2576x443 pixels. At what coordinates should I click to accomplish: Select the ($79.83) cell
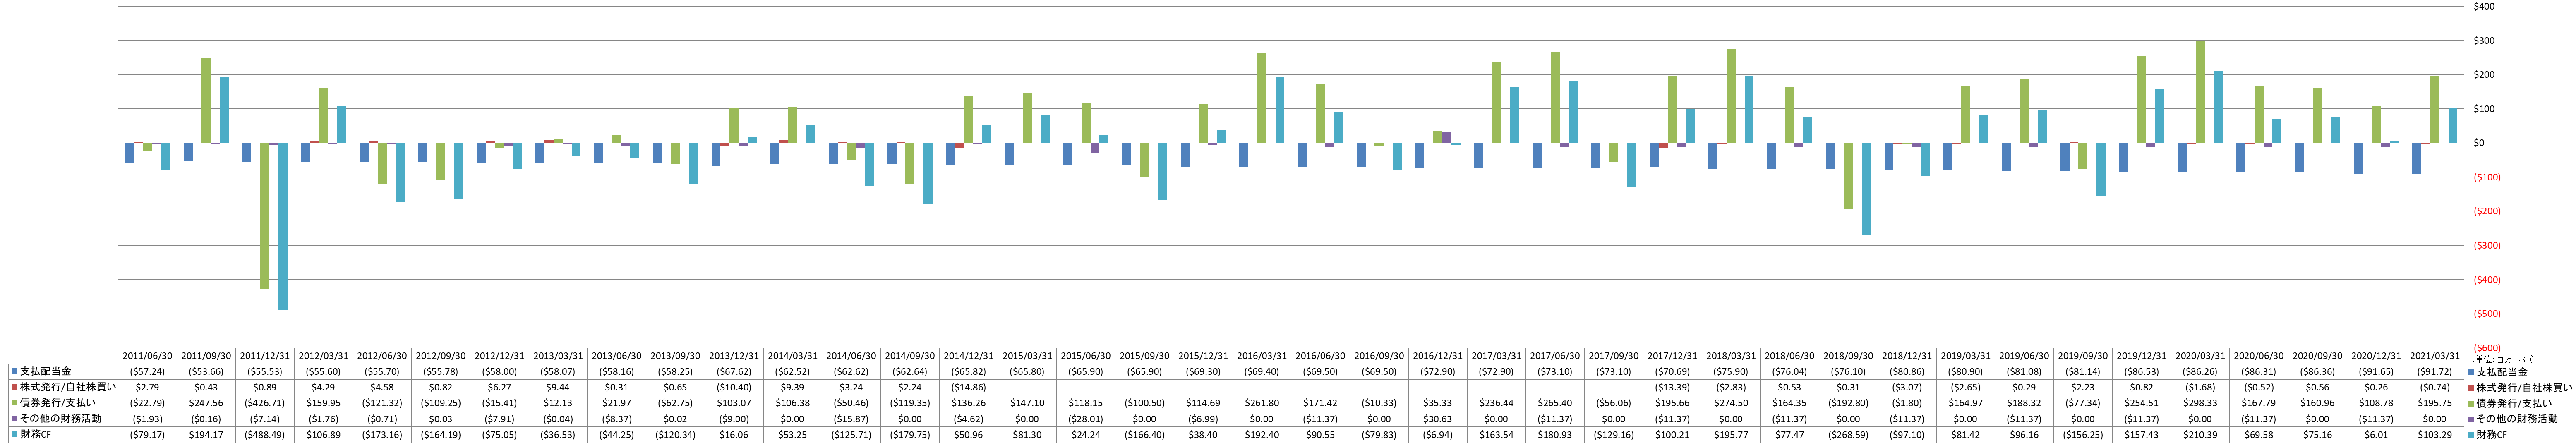pyautogui.click(x=1379, y=435)
